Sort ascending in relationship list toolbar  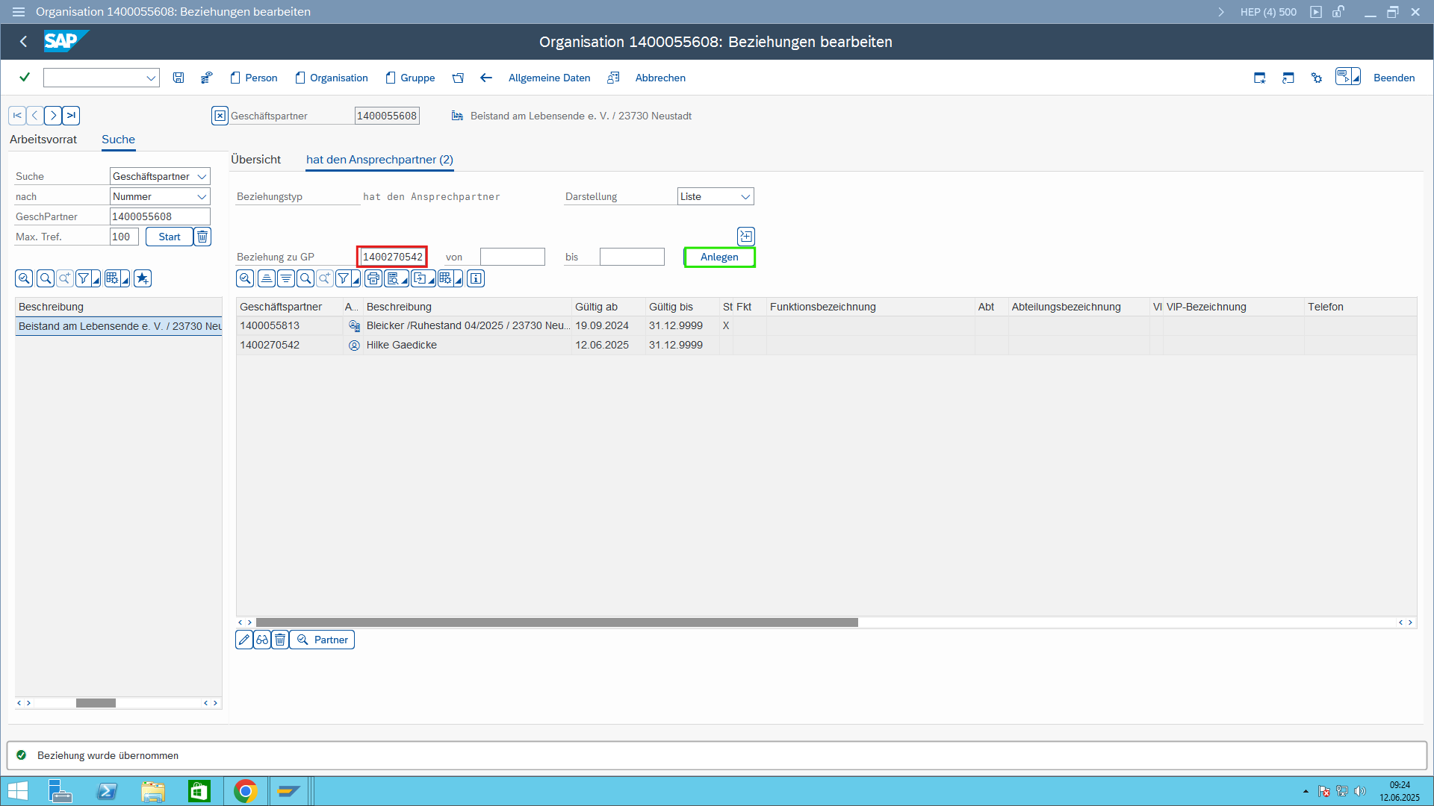pyautogui.click(x=266, y=278)
